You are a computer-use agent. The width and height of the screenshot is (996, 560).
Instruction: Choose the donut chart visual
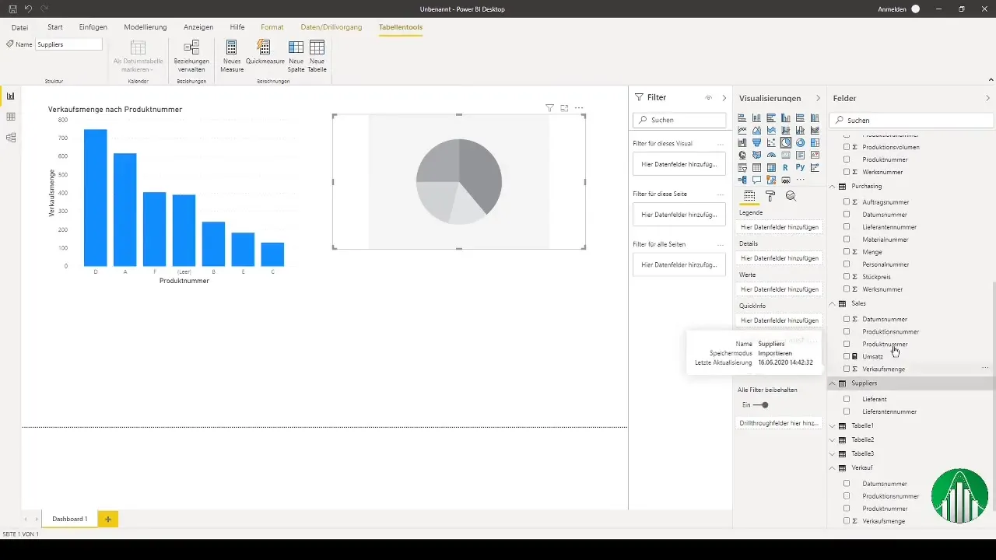[801, 142]
